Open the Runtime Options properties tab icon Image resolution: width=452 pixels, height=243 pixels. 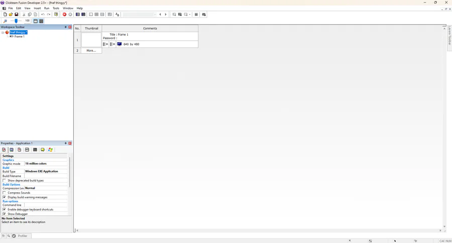pos(19,150)
